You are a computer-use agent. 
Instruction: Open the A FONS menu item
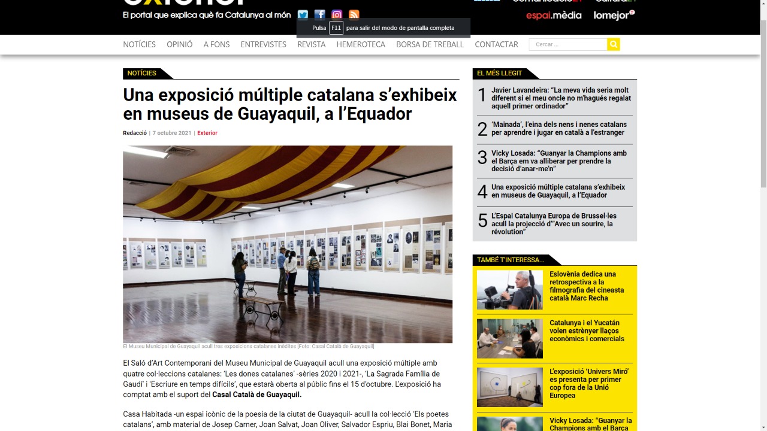[x=217, y=44]
